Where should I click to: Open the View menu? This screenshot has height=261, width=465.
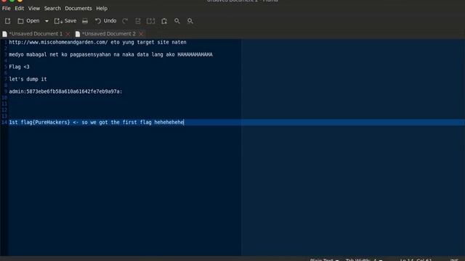point(34,8)
